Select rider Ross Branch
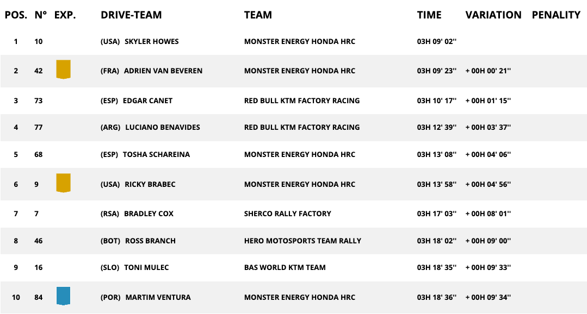Viewport: 587px width, 314px height. [x=150, y=241]
